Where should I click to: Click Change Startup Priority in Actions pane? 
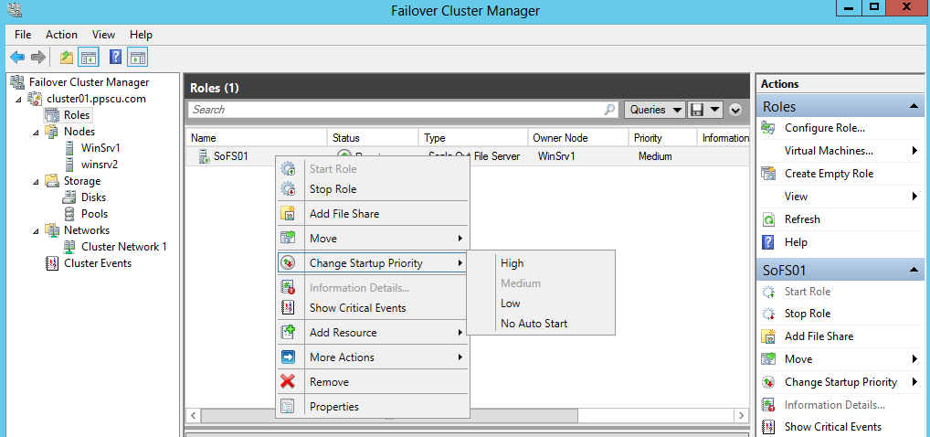[840, 382]
